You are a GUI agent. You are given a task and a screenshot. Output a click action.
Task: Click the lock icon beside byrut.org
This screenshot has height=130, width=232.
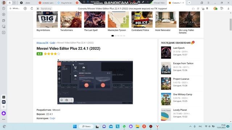click(38, 9)
